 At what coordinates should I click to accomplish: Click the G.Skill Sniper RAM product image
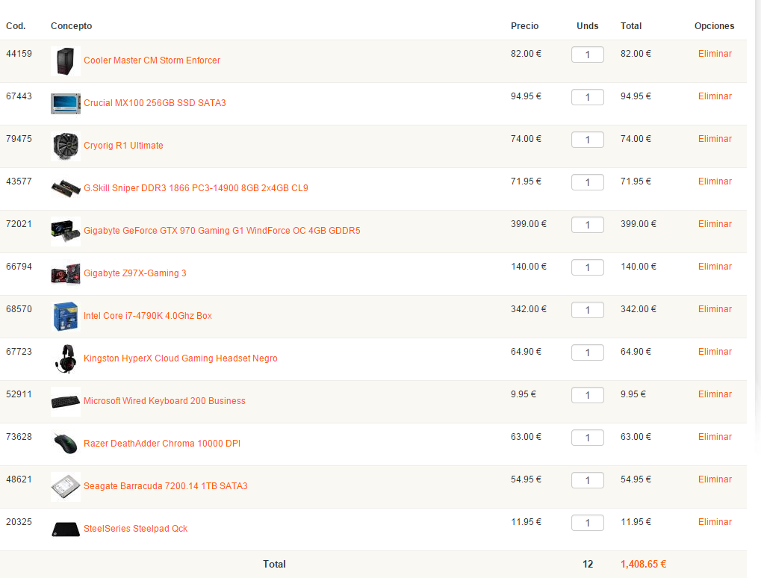[x=66, y=189]
